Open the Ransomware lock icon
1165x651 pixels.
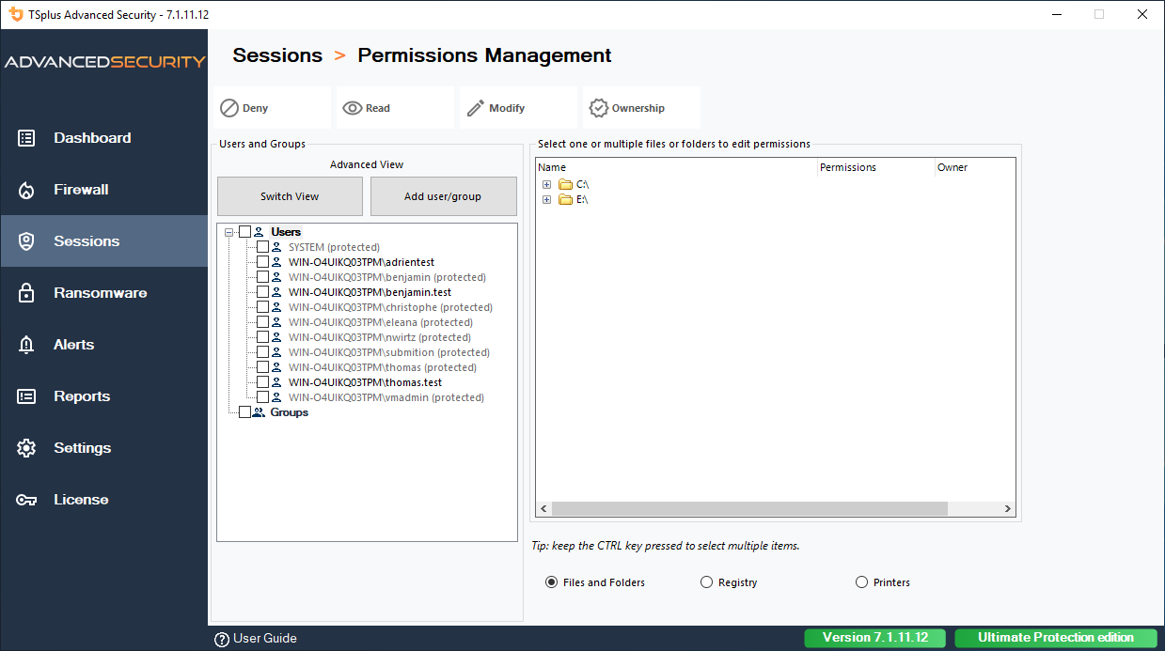point(26,293)
